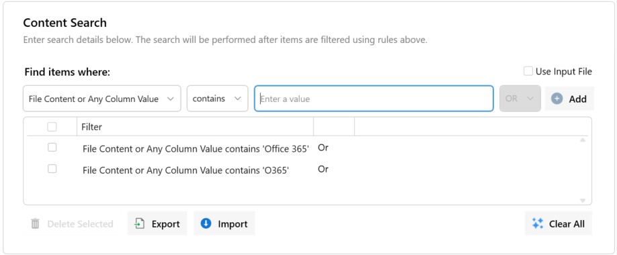Screen dimensions: 617x255
Task: Click the Add plus icon
Action: 557,99
